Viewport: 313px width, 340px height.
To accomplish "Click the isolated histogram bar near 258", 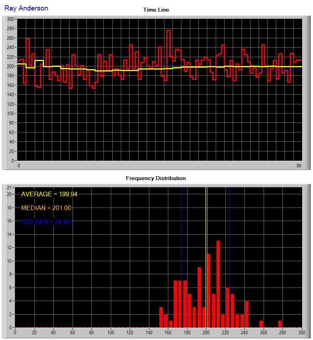I will (261, 324).
